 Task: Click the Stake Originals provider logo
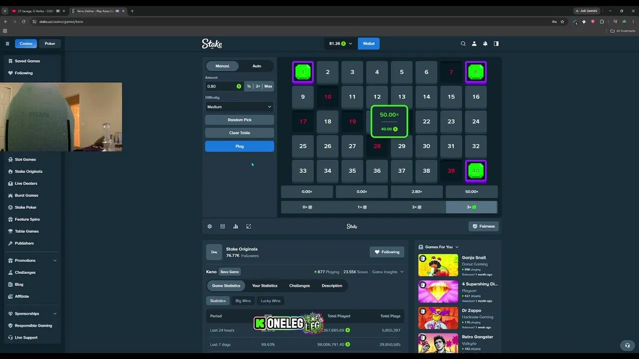click(214, 252)
